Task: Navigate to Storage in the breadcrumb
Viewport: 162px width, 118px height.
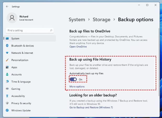Action: tap(101, 19)
